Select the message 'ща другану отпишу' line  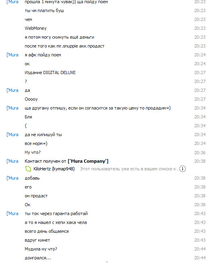(x=98, y=108)
